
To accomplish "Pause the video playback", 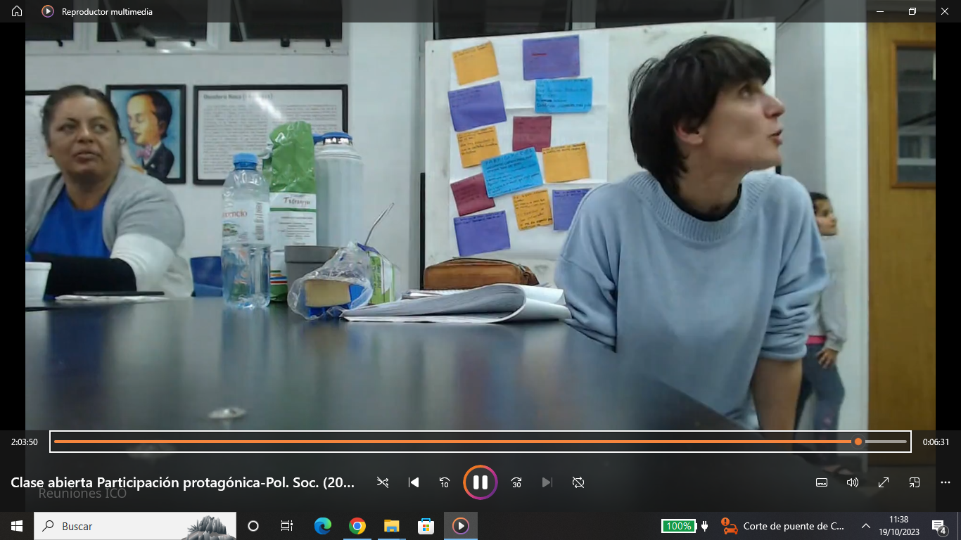I will [480, 482].
